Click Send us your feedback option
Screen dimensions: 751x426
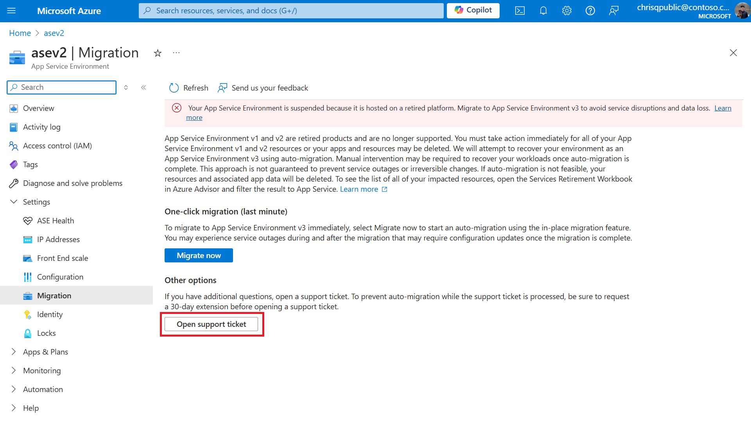(x=263, y=87)
